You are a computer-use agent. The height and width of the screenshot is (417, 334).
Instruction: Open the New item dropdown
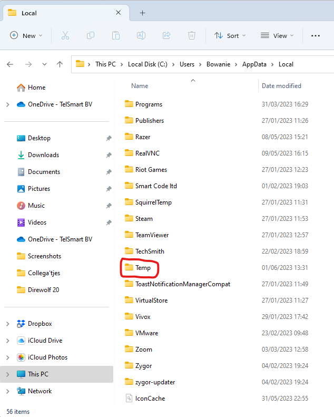tap(26, 35)
